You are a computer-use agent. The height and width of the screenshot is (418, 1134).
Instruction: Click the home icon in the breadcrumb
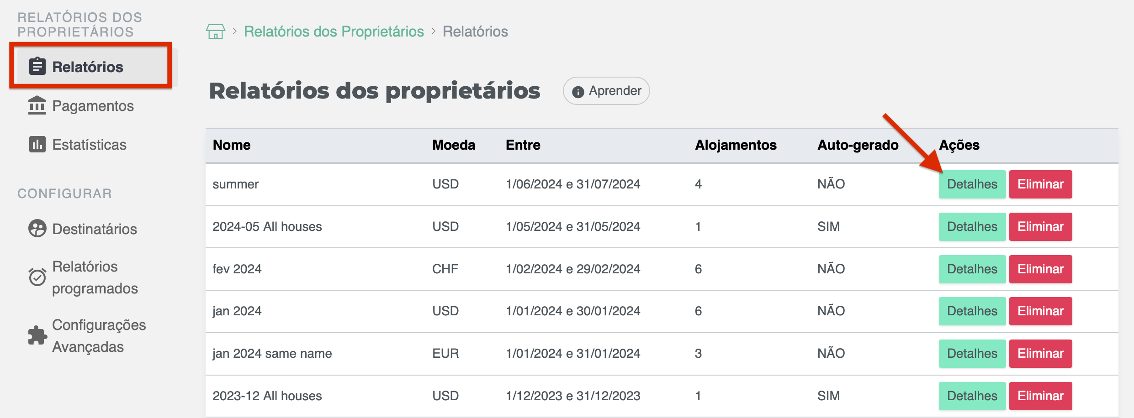[216, 31]
